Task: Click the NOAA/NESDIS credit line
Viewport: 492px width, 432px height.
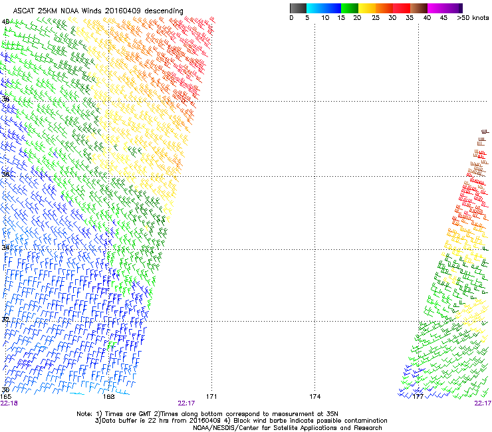Action: (287, 428)
